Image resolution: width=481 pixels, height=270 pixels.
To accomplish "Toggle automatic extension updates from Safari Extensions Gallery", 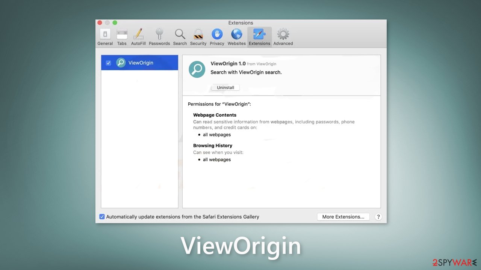I will point(102,216).
